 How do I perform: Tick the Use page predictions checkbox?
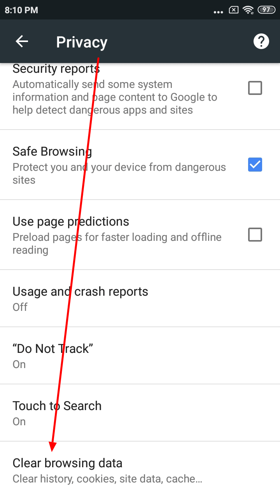[x=255, y=235]
